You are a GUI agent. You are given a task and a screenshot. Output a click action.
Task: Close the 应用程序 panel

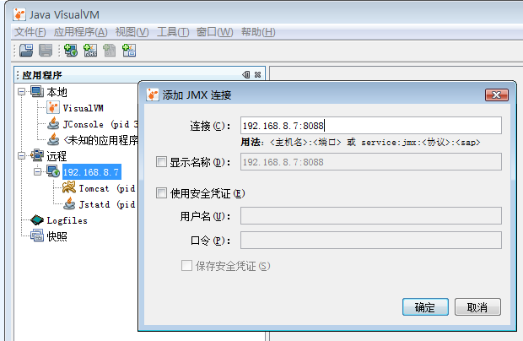pyautogui.click(x=257, y=75)
